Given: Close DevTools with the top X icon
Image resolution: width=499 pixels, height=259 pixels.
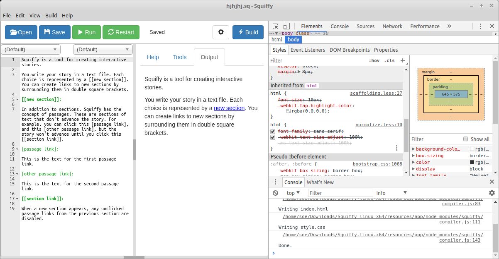Looking at the screenshot, I should pyautogui.click(x=492, y=26).
